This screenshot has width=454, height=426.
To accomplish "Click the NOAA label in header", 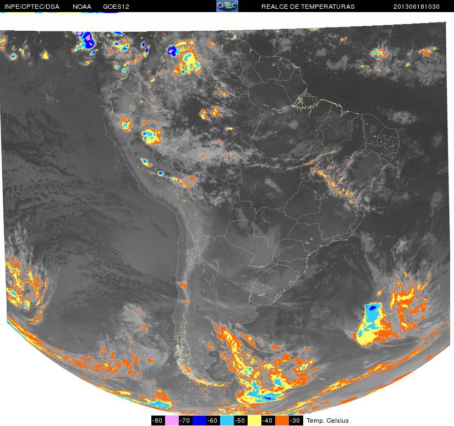I will pyautogui.click(x=82, y=7).
